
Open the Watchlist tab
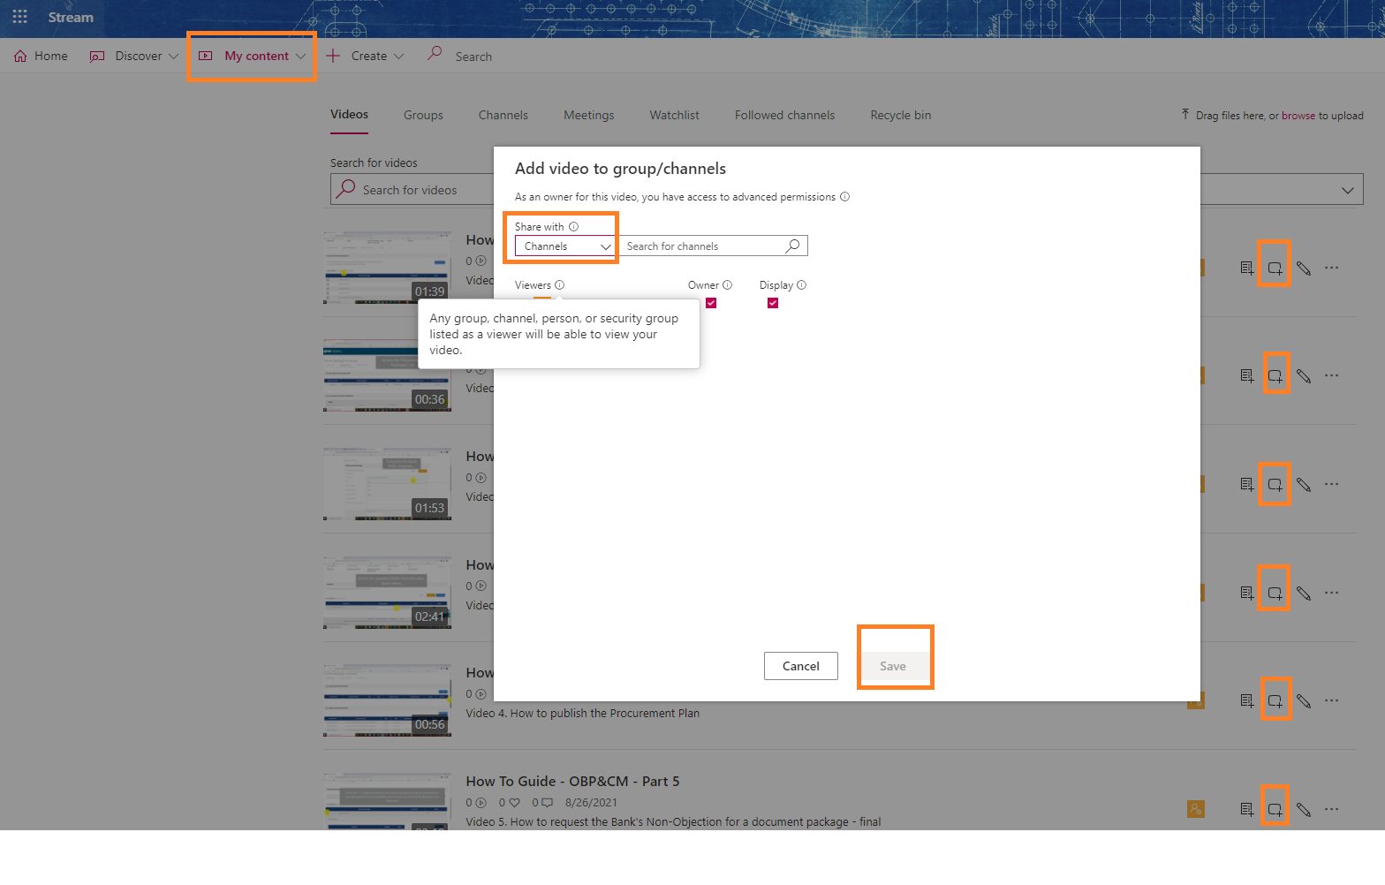point(675,115)
